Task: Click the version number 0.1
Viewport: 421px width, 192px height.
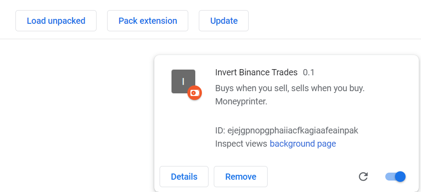Action: tap(309, 72)
